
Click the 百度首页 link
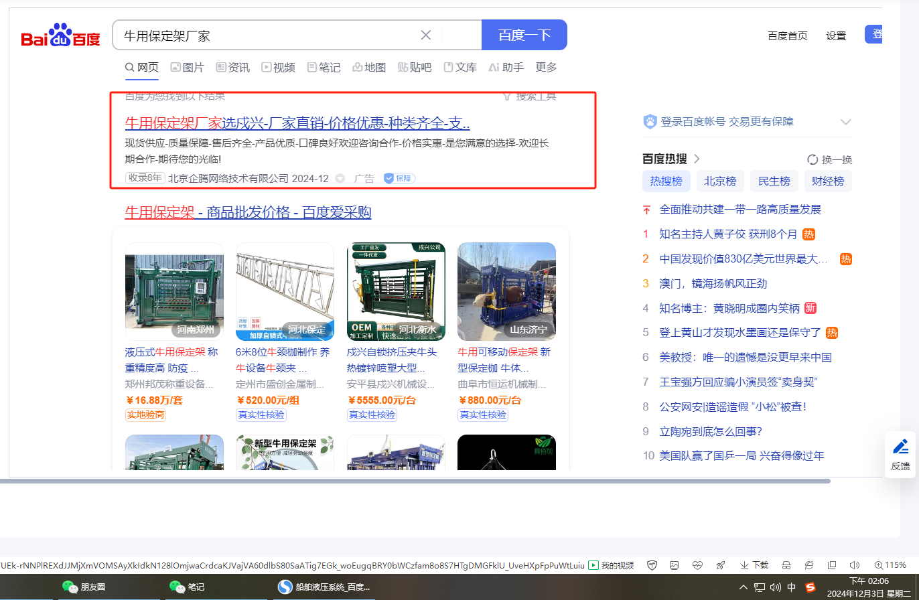coord(788,36)
